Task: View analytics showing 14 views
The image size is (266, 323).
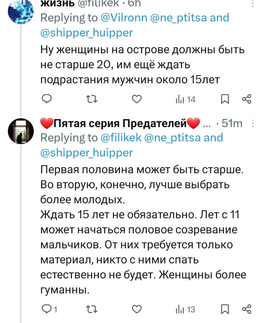Action: (185, 100)
